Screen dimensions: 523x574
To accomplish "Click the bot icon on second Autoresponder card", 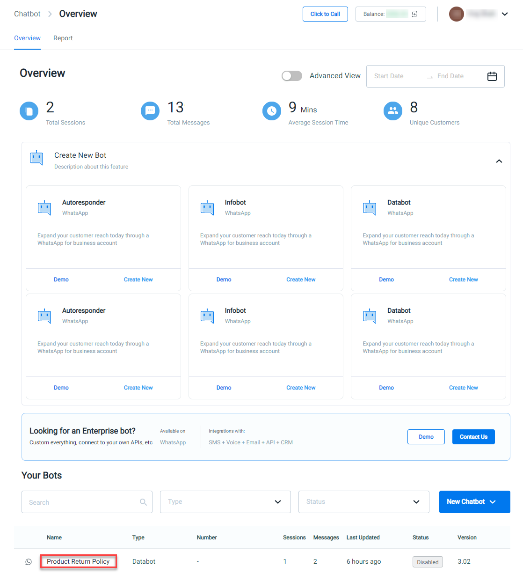I will [44, 316].
